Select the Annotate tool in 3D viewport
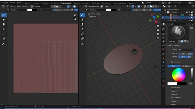Screen dimensions: 195x109 click(82, 44)
